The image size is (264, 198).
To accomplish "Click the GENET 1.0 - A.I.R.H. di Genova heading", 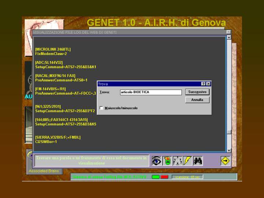I will point(156,23).
